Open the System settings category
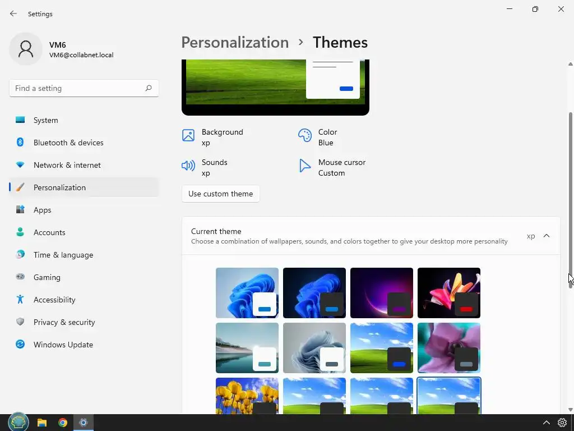This screenshot has width=574, height=431. point(84,120)
